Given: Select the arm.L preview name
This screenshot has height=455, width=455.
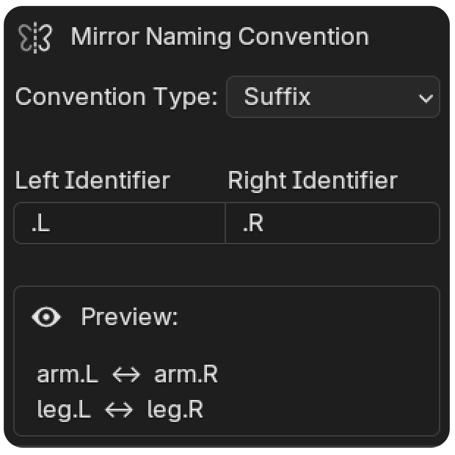Looking at the screenshot, I should [68, 374].
